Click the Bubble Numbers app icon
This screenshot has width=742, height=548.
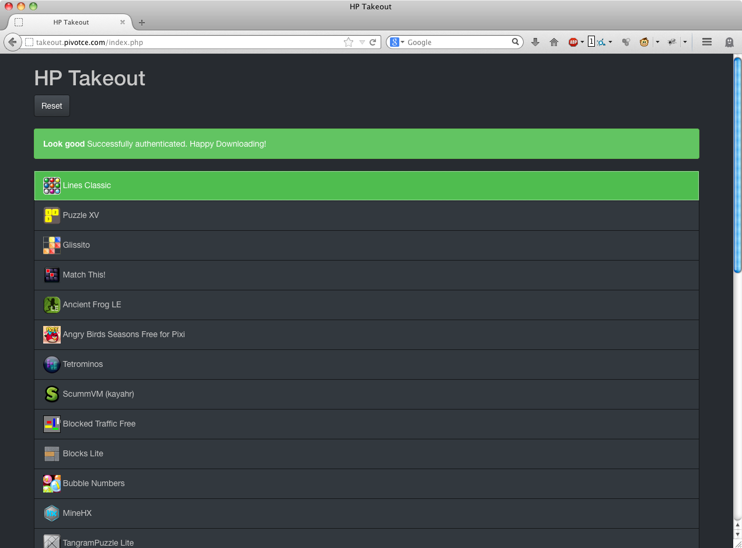(x=52, y=484)
